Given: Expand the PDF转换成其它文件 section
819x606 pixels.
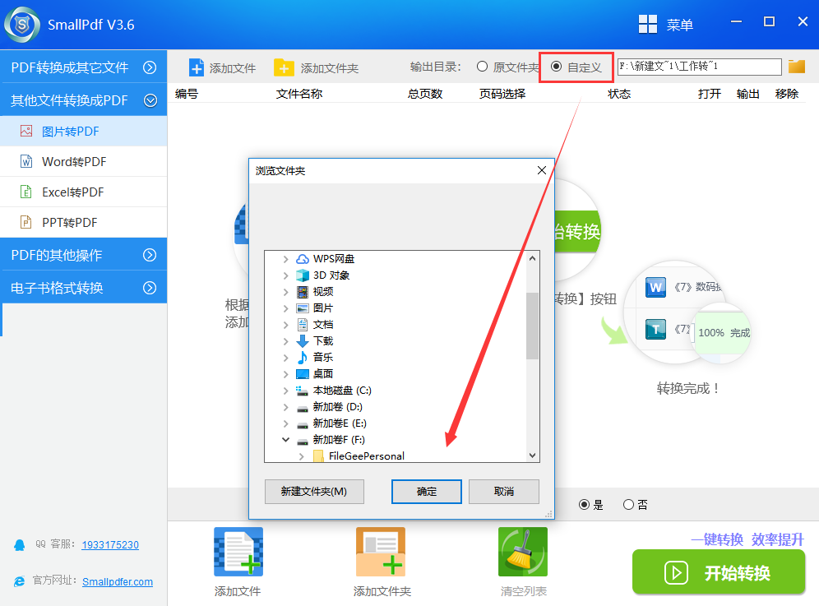Looking at the screenshot, I should (150, 67).
